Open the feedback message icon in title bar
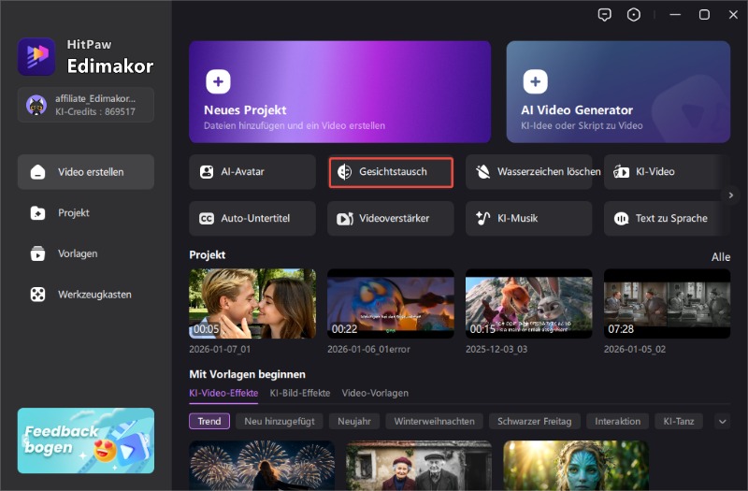748x491 pixels. 604,15
